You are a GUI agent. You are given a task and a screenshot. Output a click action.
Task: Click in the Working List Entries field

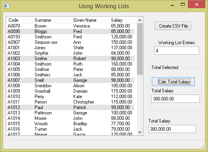(177, 50)
